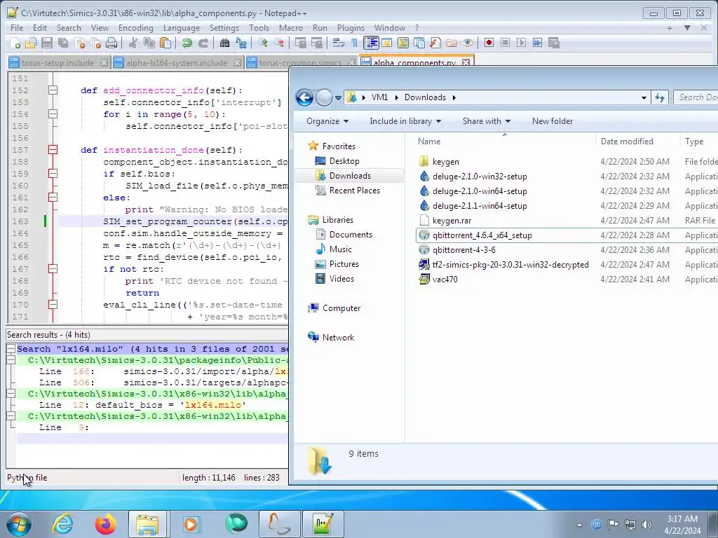
Task: Collapse the else fold at line 161
Action: (x=53, y=197)
